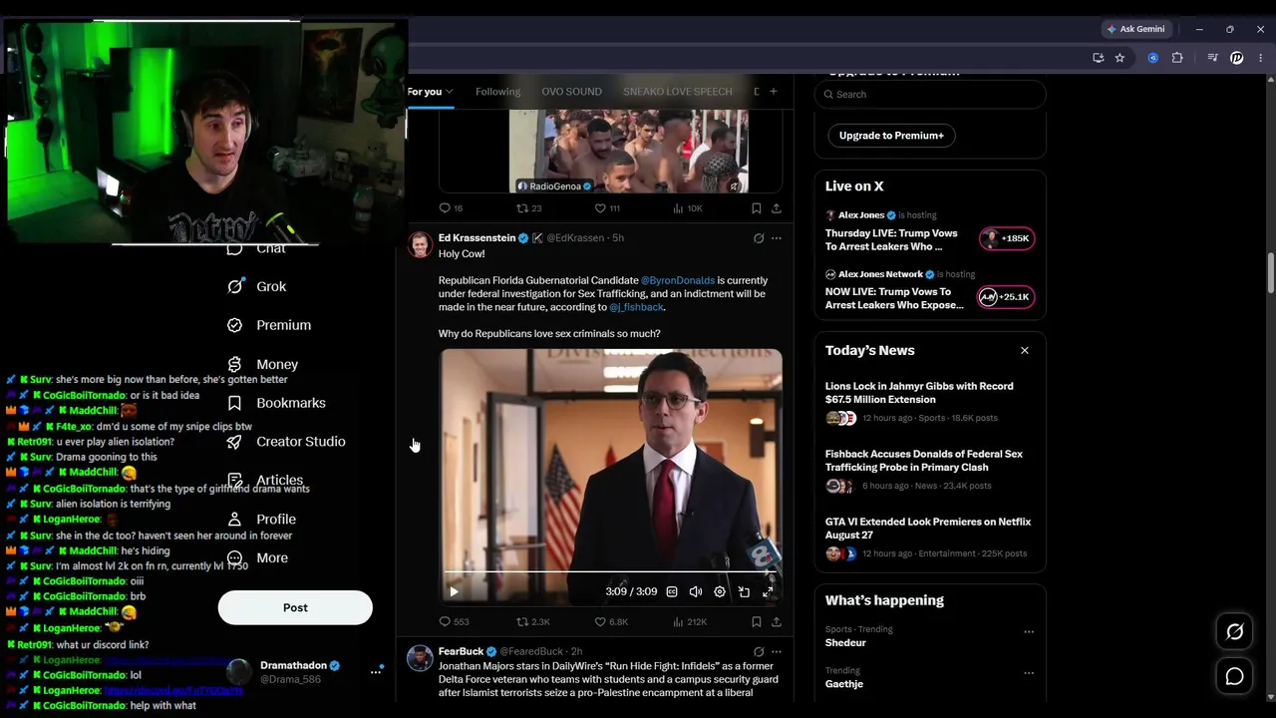Focus the Search input field
This screenshot has height=718, width=1276.
tap(930, 95)
